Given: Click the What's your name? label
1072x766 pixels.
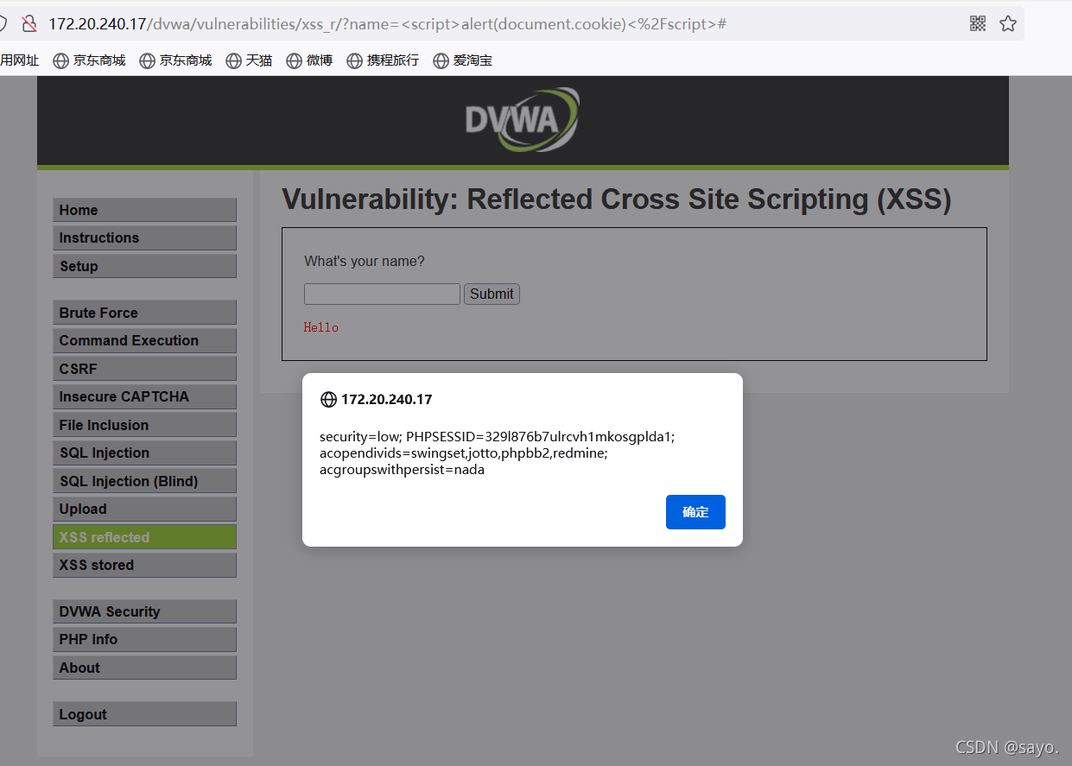Looking at the screenshot, I should pos(365,261).
